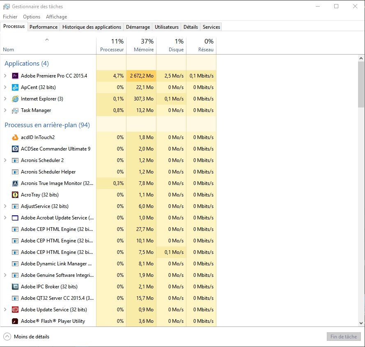Expand Adobe Genuine Software Integrity entry
The height and width of the screenshot is (347, 365).
pyautogui.click(x=5, y=275)
